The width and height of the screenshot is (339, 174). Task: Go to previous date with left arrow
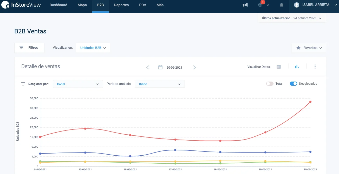tap(148, 68)
